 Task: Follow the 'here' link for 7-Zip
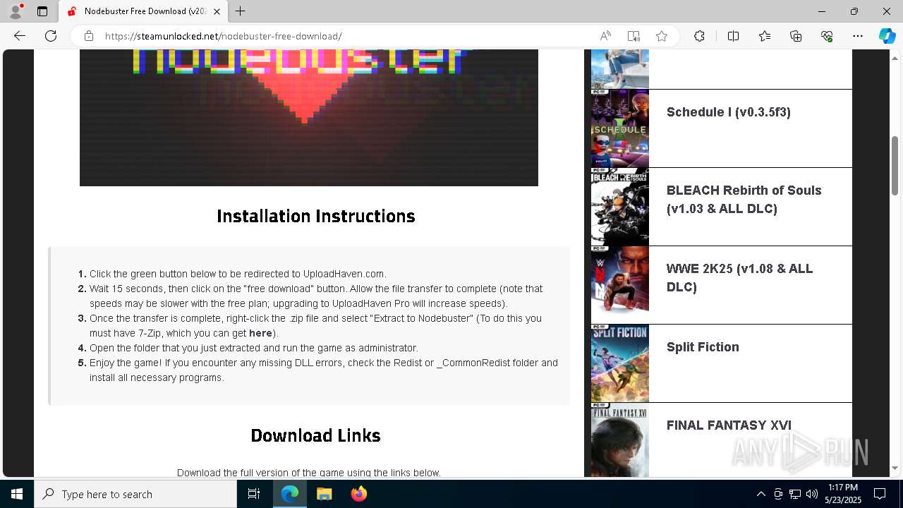click(260, 333)
